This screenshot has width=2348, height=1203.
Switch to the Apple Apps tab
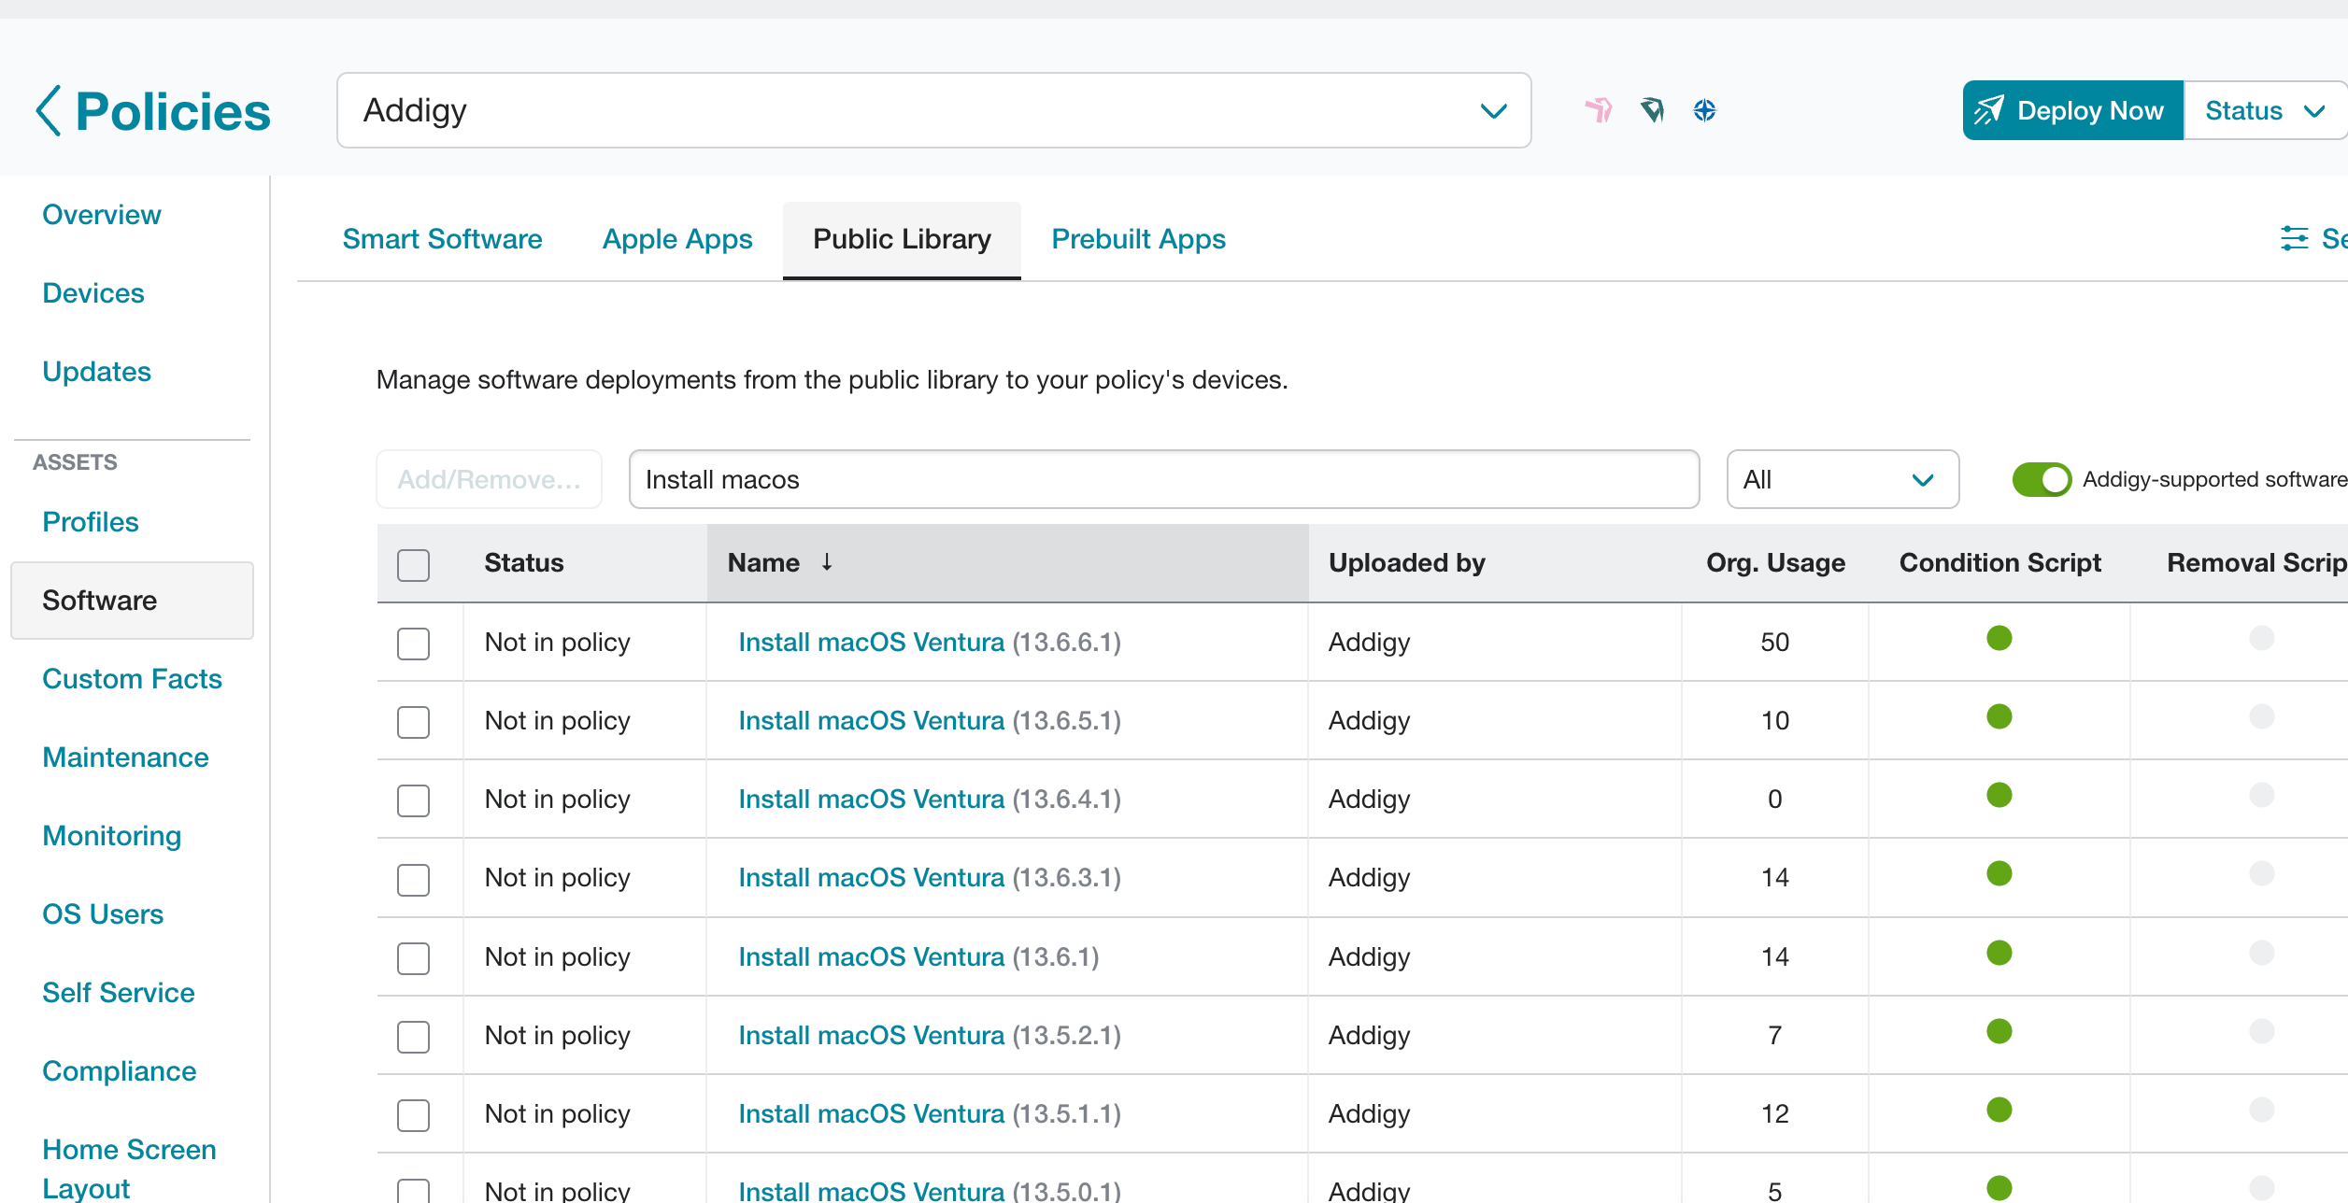coord(677,239)
